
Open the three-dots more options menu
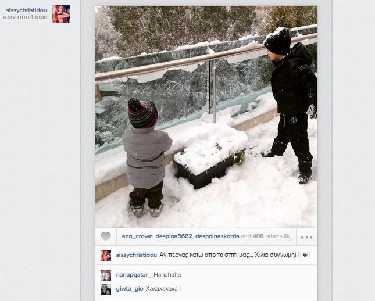(x=306, y=237)
